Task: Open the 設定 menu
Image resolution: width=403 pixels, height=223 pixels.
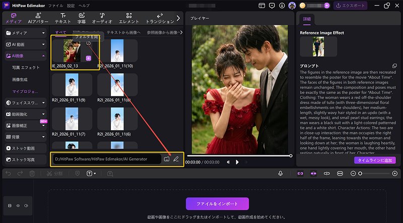Action: (71, 6)
